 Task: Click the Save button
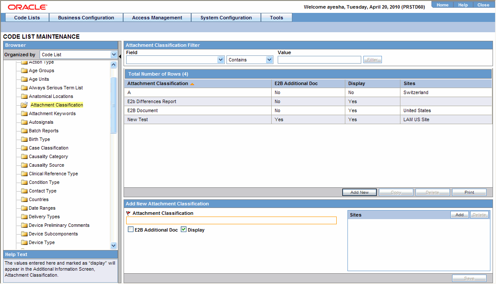point(469,278)
